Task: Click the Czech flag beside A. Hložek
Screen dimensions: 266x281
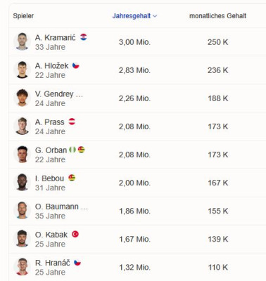Action: [x=76, y=65]
